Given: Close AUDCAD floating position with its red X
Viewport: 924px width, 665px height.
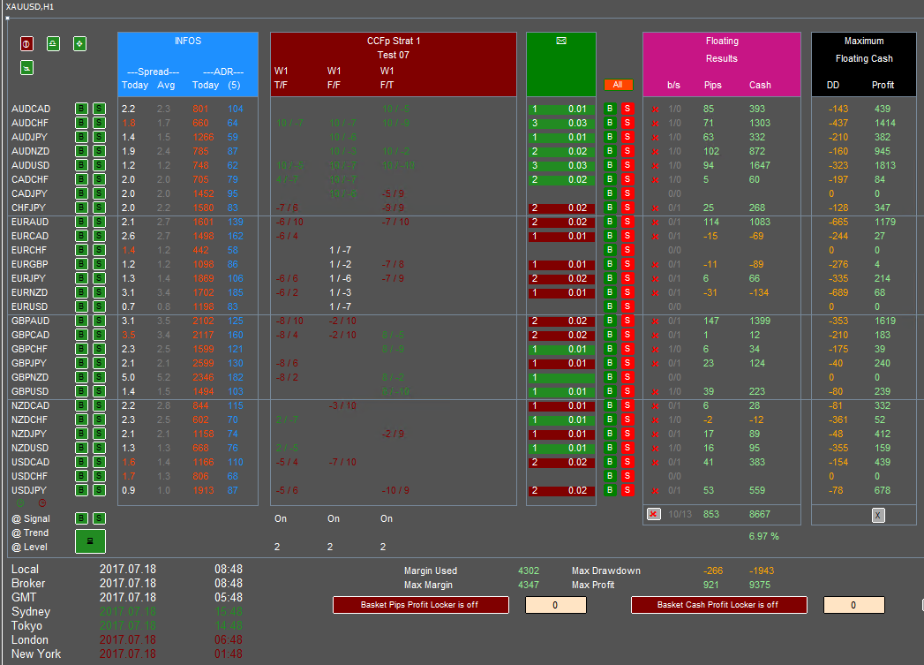Looking at the screenshot, I should (x=655, y=109).
